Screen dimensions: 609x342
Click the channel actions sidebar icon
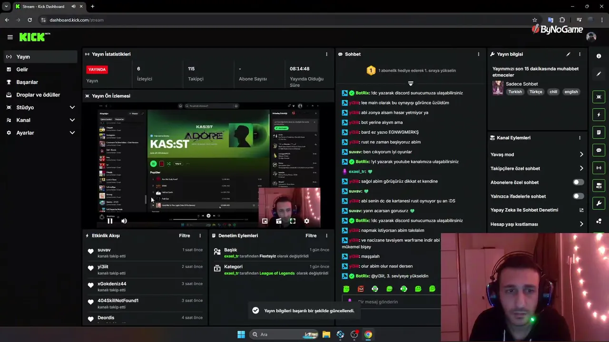coord(599,185)
